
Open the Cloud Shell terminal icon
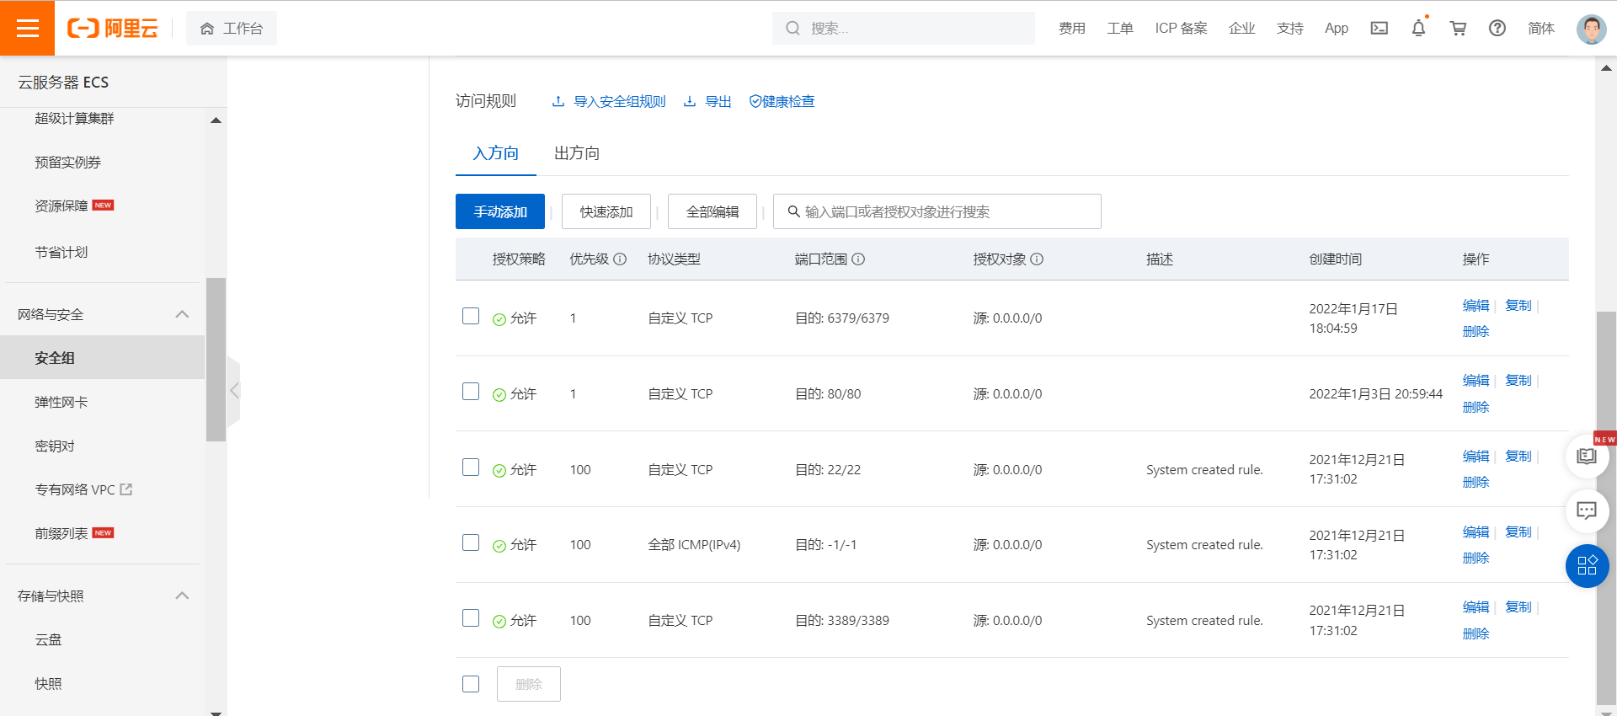pyautogui.click(x=1379, y=28)
